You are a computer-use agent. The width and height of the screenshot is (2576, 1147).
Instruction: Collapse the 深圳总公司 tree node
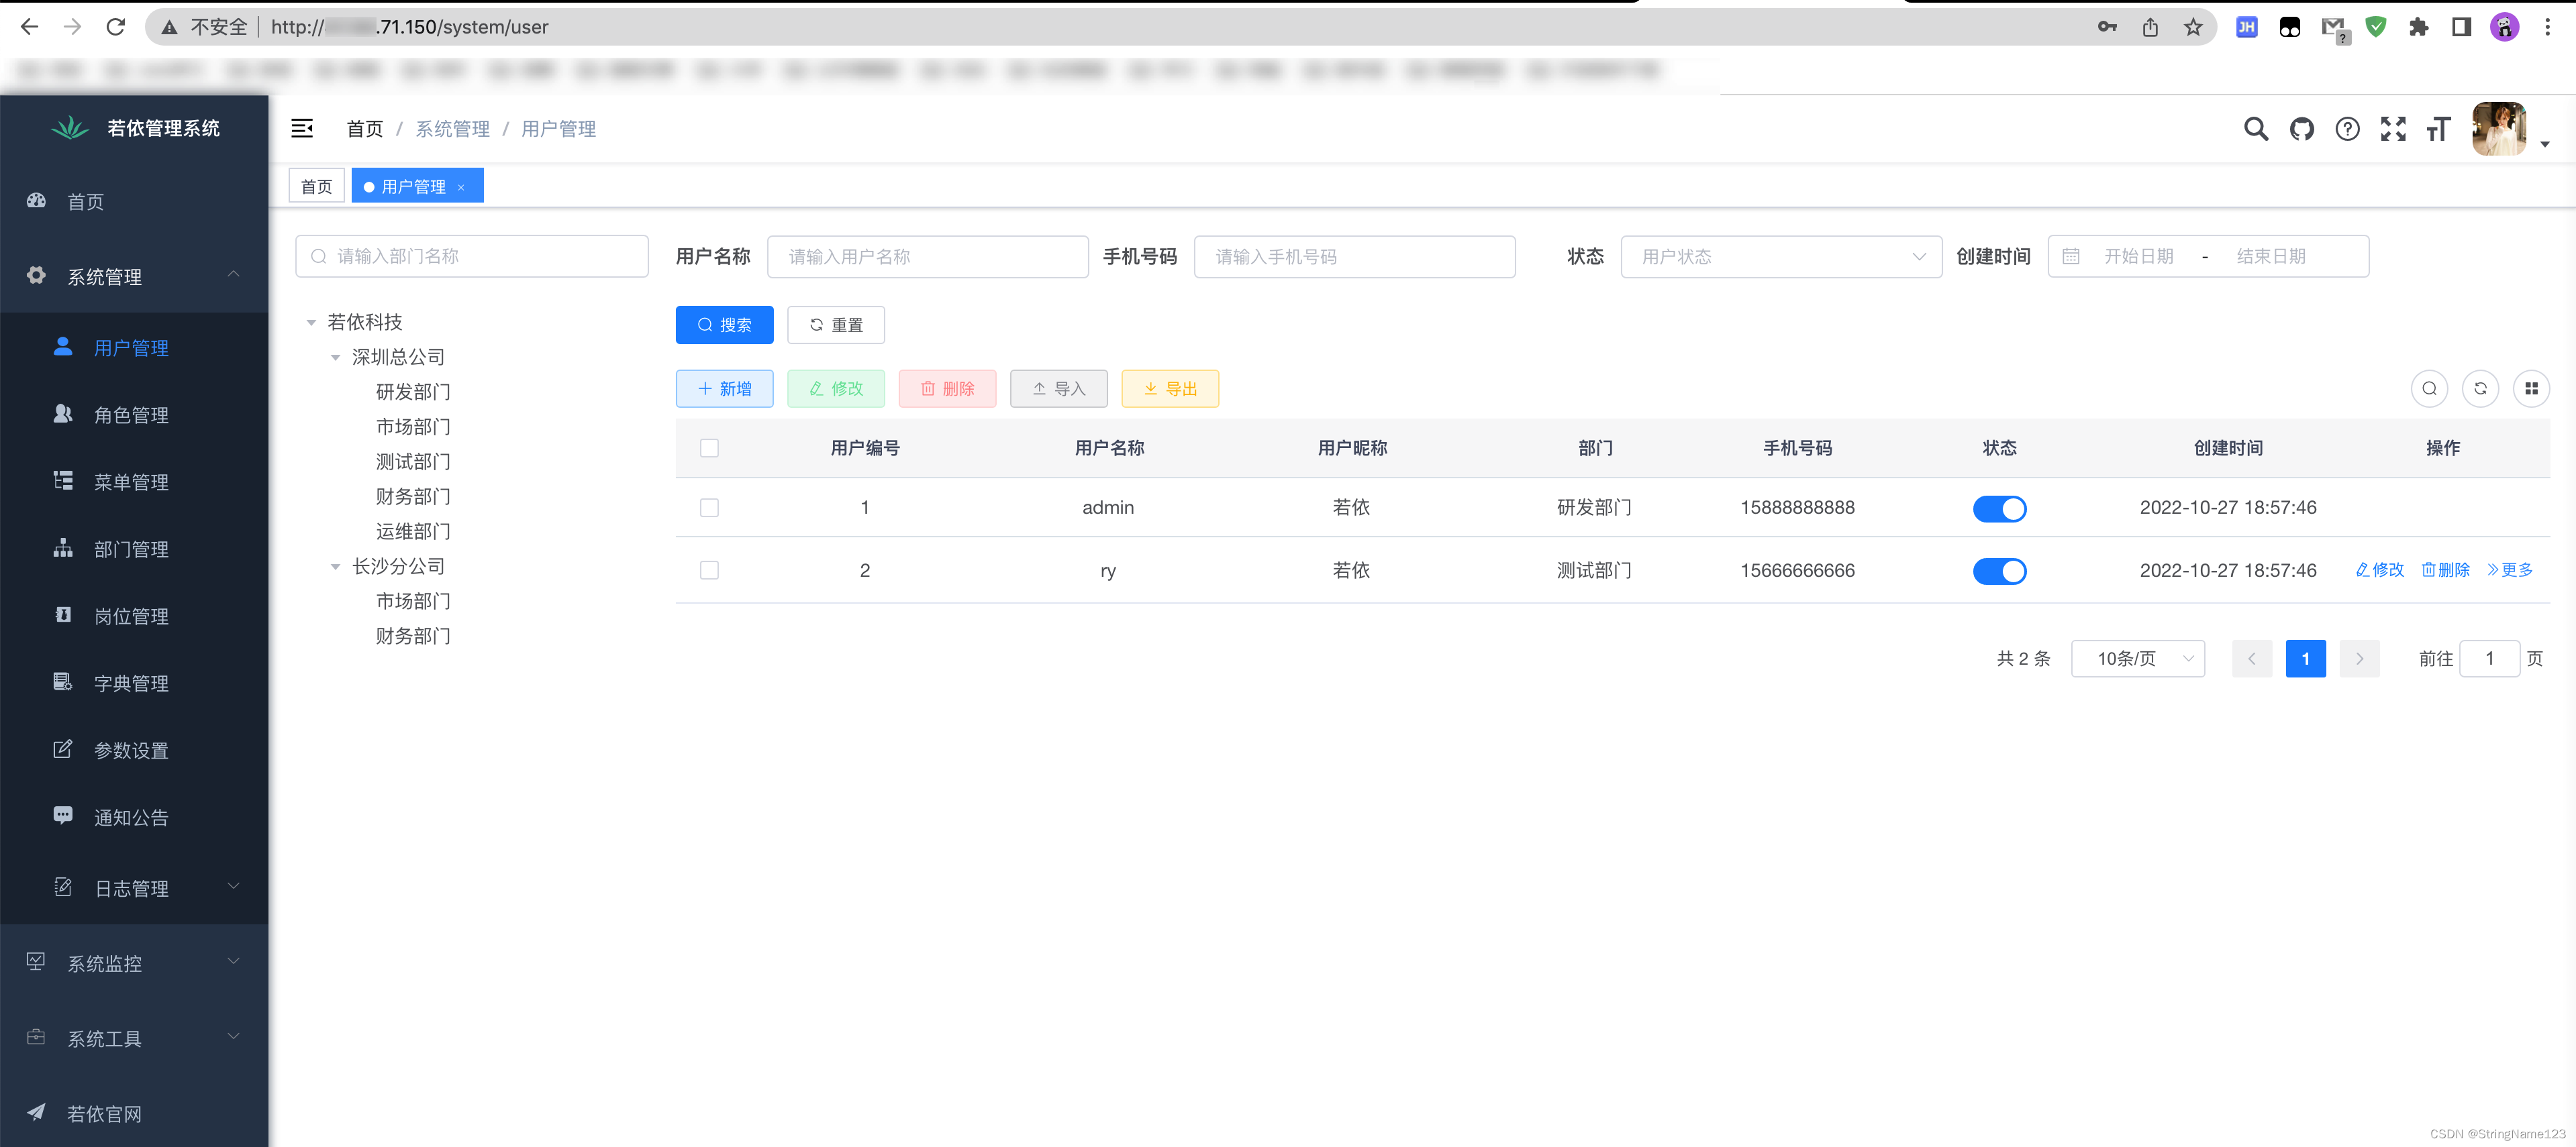[x=336, y=358]
